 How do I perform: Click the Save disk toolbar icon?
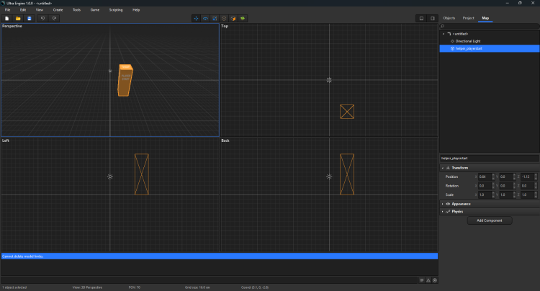coord(30,18)
